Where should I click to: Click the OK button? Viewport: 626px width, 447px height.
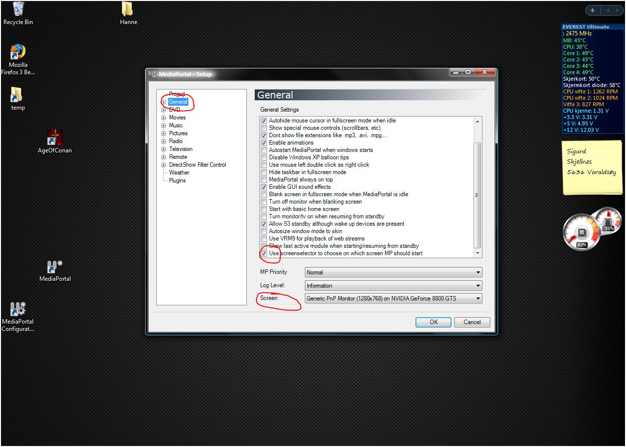(433, 322)
